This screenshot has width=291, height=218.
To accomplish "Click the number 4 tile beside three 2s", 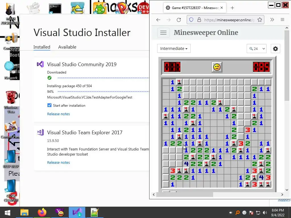I will 186,164.
